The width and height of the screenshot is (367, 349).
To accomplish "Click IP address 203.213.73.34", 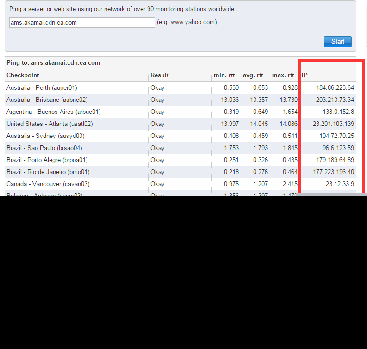I will pyautogui.click(x=335, y=100).
